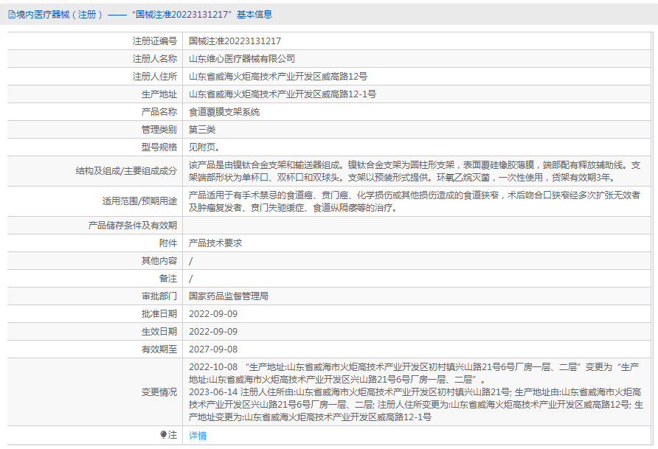This screenshot has height=449, width=658.
Task: Click the value 国家药品监督管理局
Action: point(228,296)
